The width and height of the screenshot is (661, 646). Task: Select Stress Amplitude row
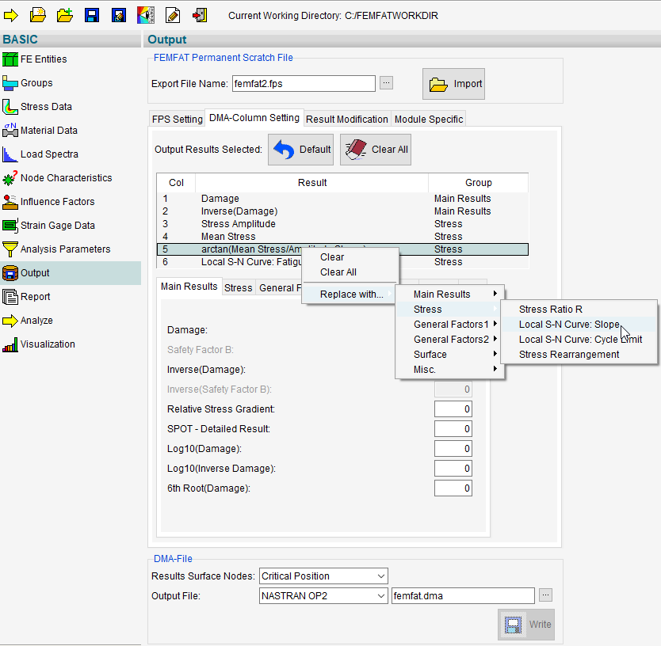pos(342,223)
